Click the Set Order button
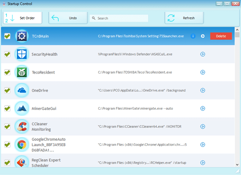The width and height of the screenshot is (241, 175). 22,18
